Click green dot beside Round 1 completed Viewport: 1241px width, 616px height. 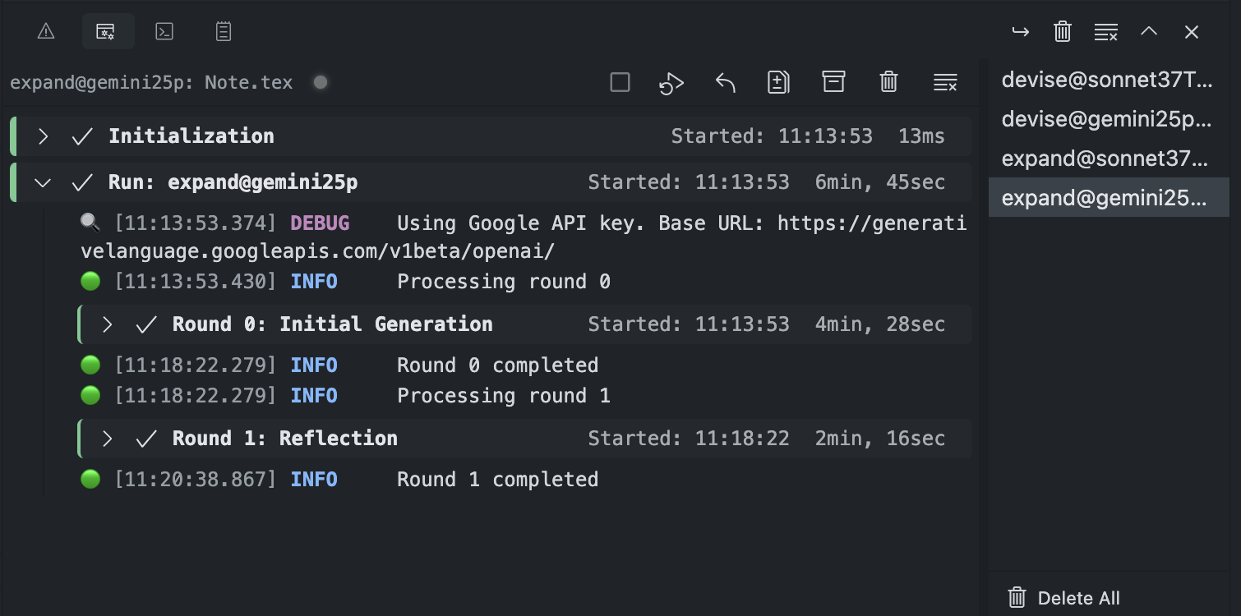[x=90, y=479]
